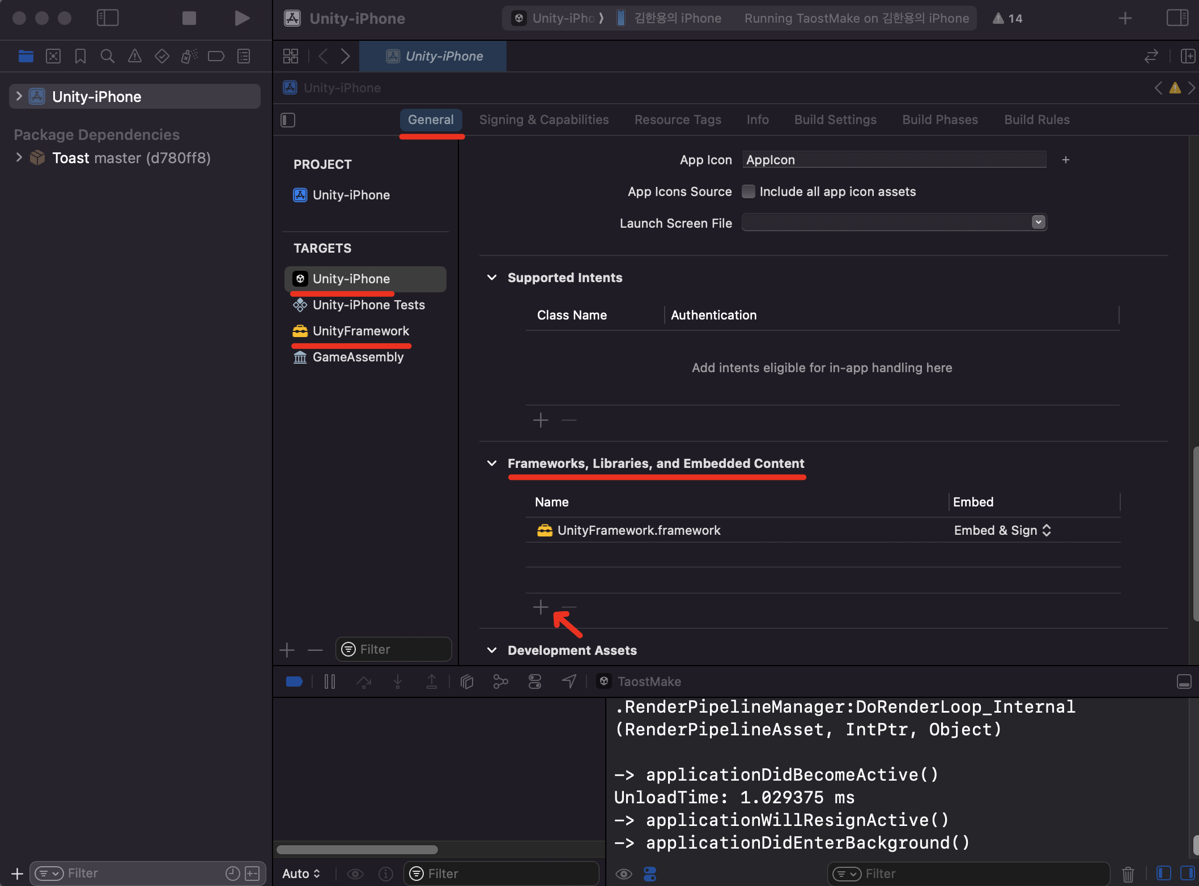Enable Include all app icon assets
Viewport: 1199px width, 886px height.
click(749, 191)
